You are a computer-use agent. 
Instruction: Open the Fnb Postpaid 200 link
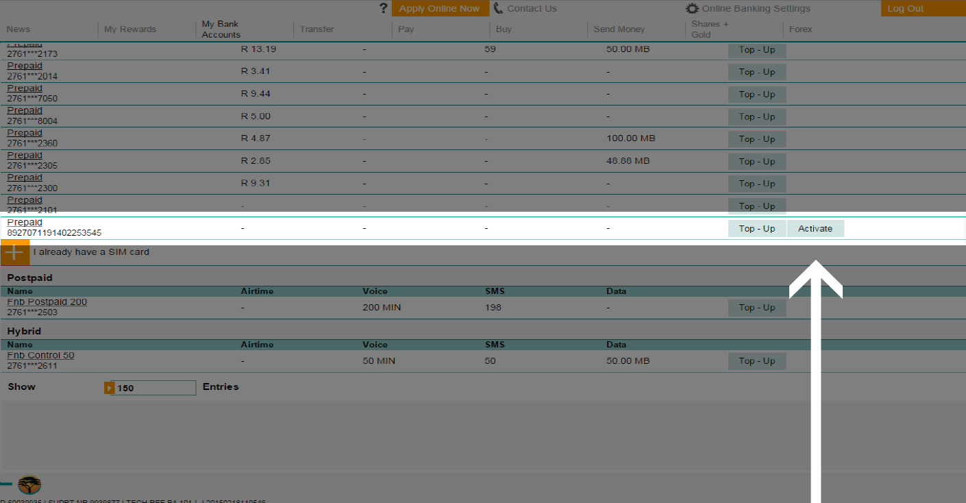[x=47, y=302]
